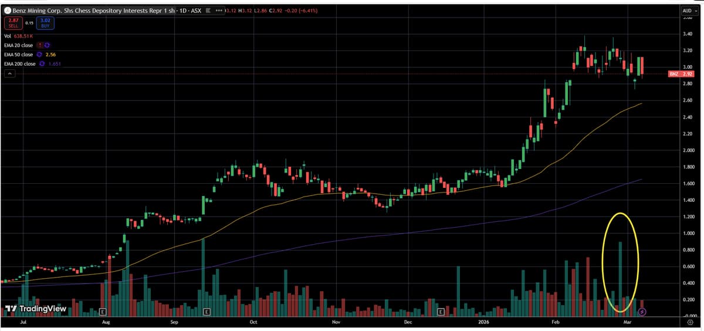The image size is (704, 331).
Task: Collapse the indicator legend with the chevron
Action: click(x=9, y=73)
